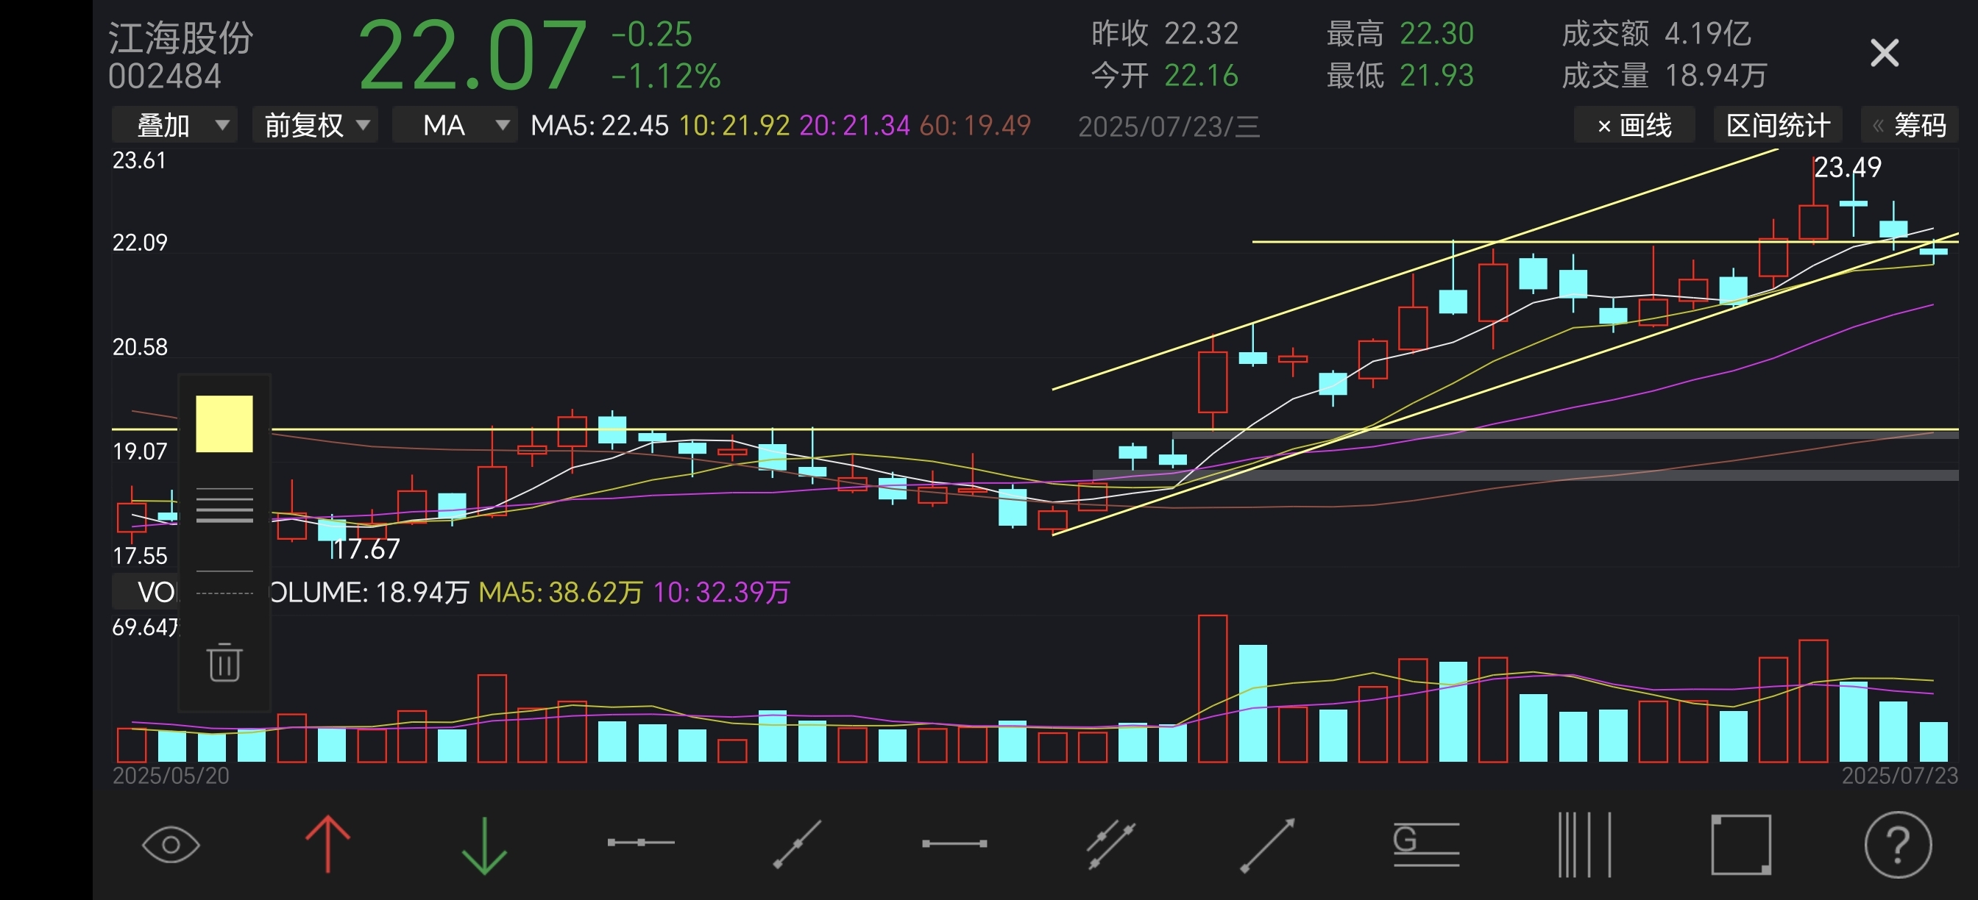Toggle drawing visibility with the eye icon
The image size is (1978, 900).
(x=171, y=845)
